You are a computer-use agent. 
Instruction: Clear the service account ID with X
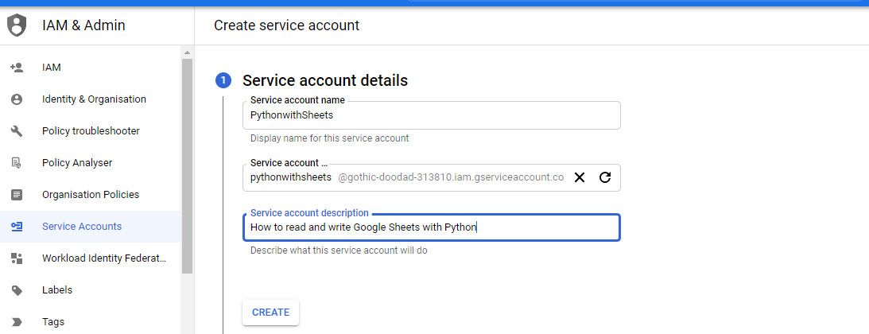[580, 177]
